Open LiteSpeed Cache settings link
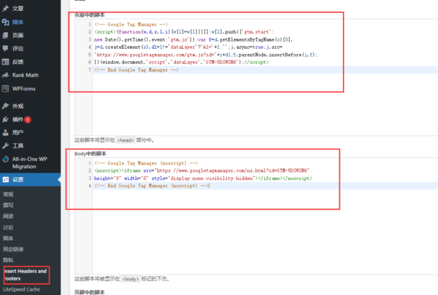The width and height of the screenshot is (438, 295). point(21,290)
